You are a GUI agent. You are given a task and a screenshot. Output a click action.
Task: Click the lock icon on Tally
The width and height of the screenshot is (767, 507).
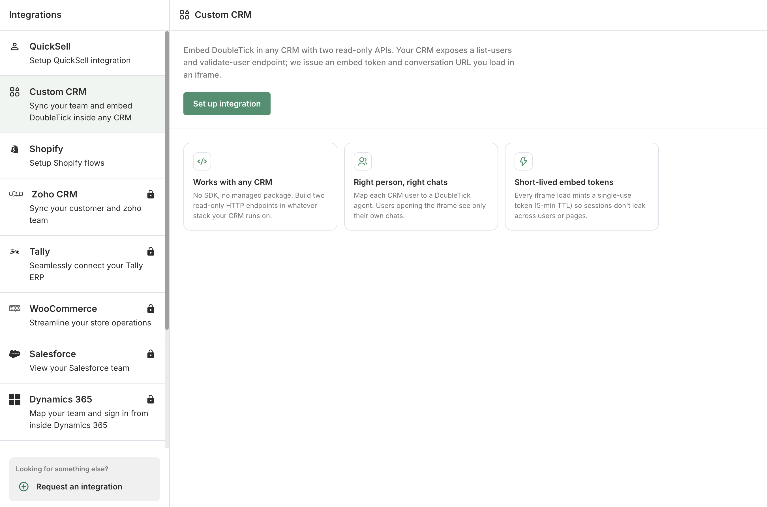tap(151, 252)
